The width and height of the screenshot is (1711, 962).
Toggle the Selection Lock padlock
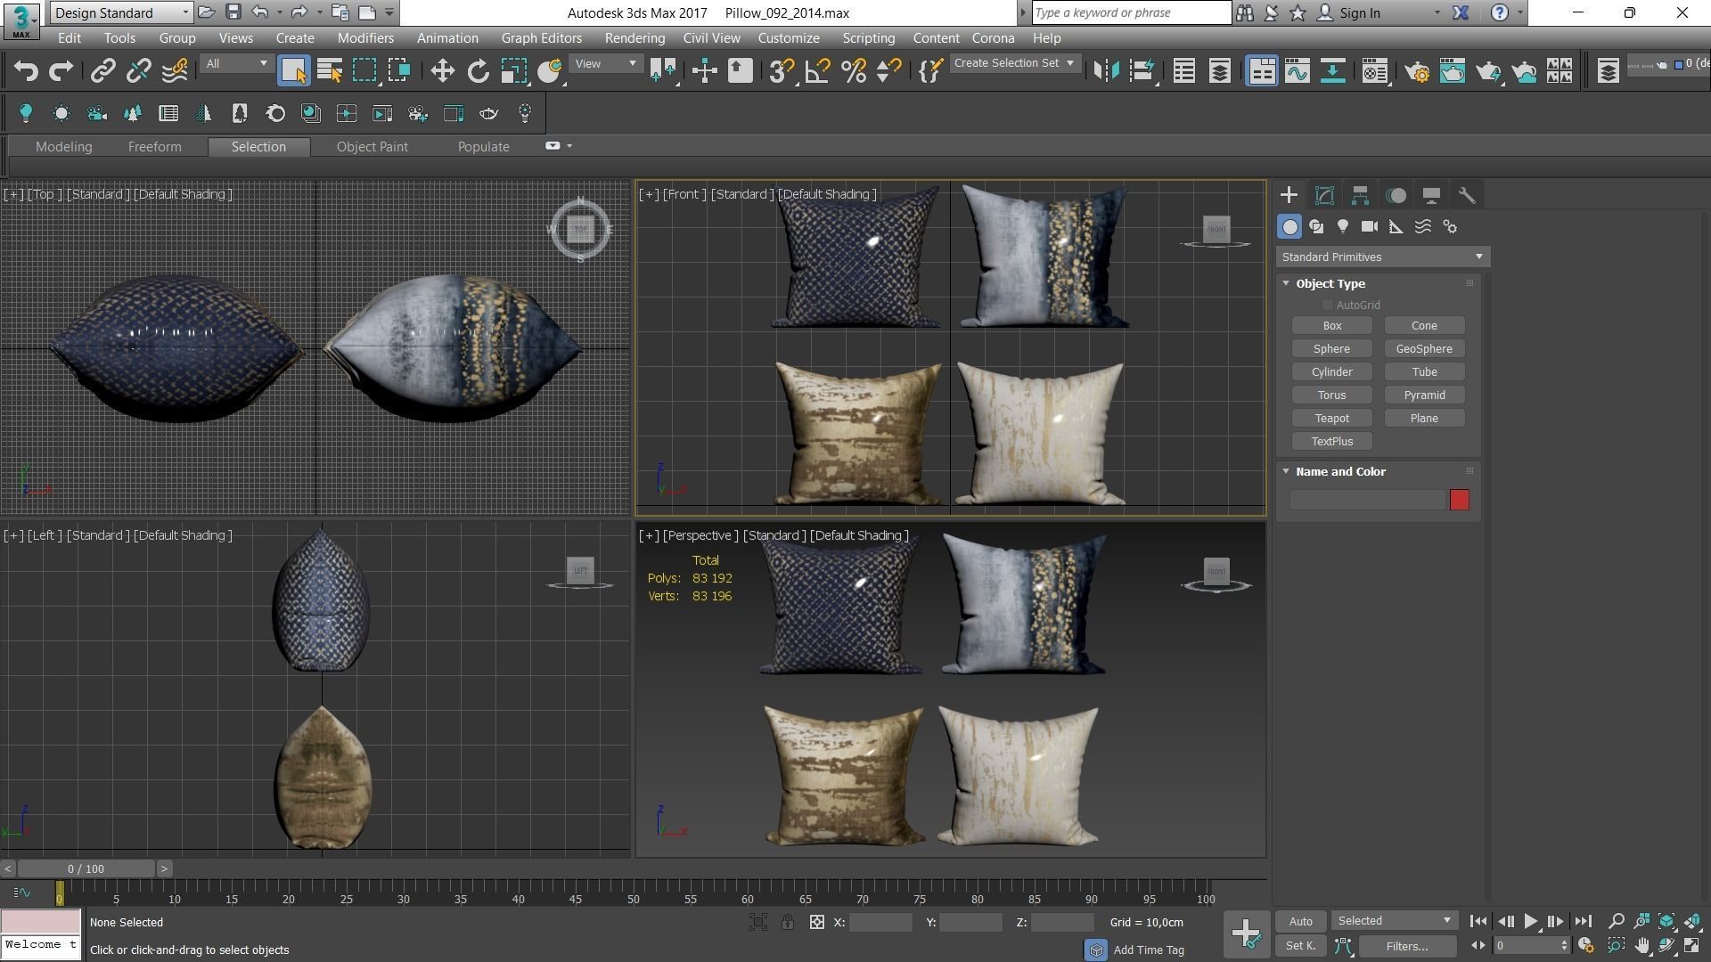click(788, 923)
